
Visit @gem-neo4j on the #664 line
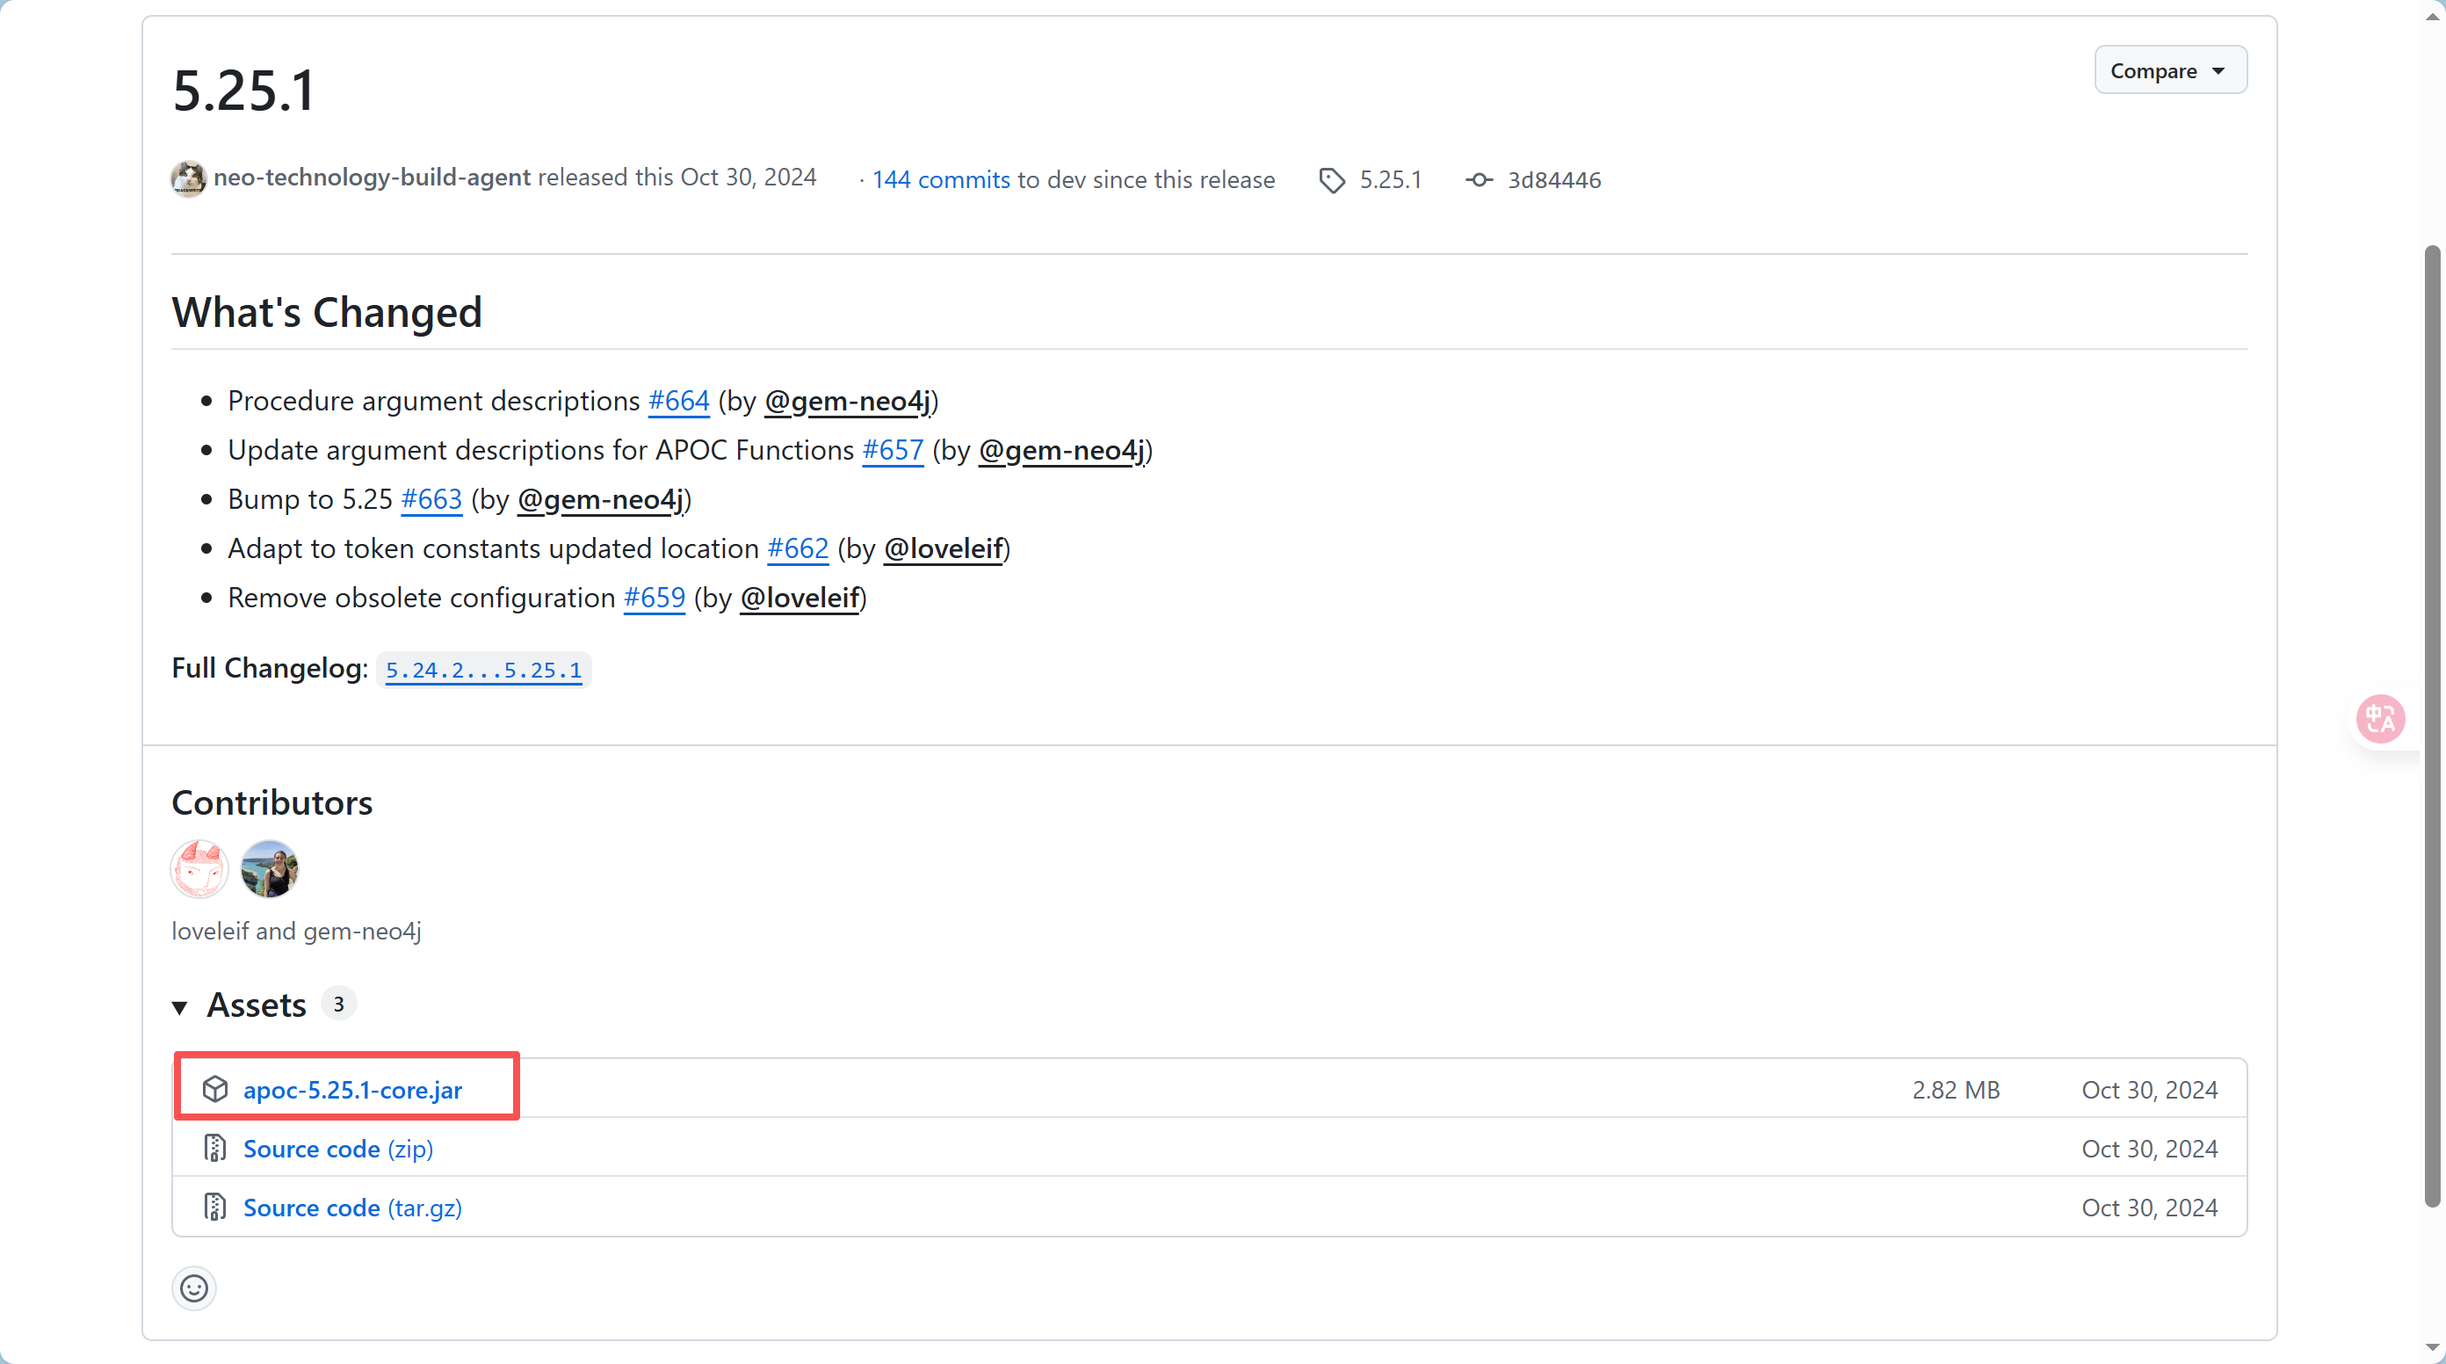848,401
